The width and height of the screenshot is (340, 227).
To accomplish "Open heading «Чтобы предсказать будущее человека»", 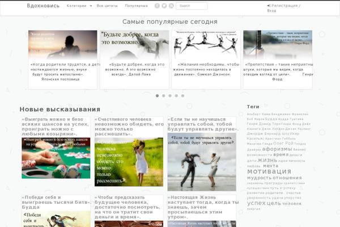I will click(x=128, y=207).
